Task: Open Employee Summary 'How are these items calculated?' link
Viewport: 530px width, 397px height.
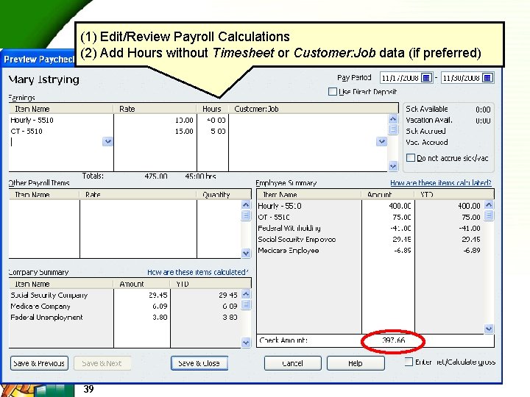Action: tap(441, 182)
